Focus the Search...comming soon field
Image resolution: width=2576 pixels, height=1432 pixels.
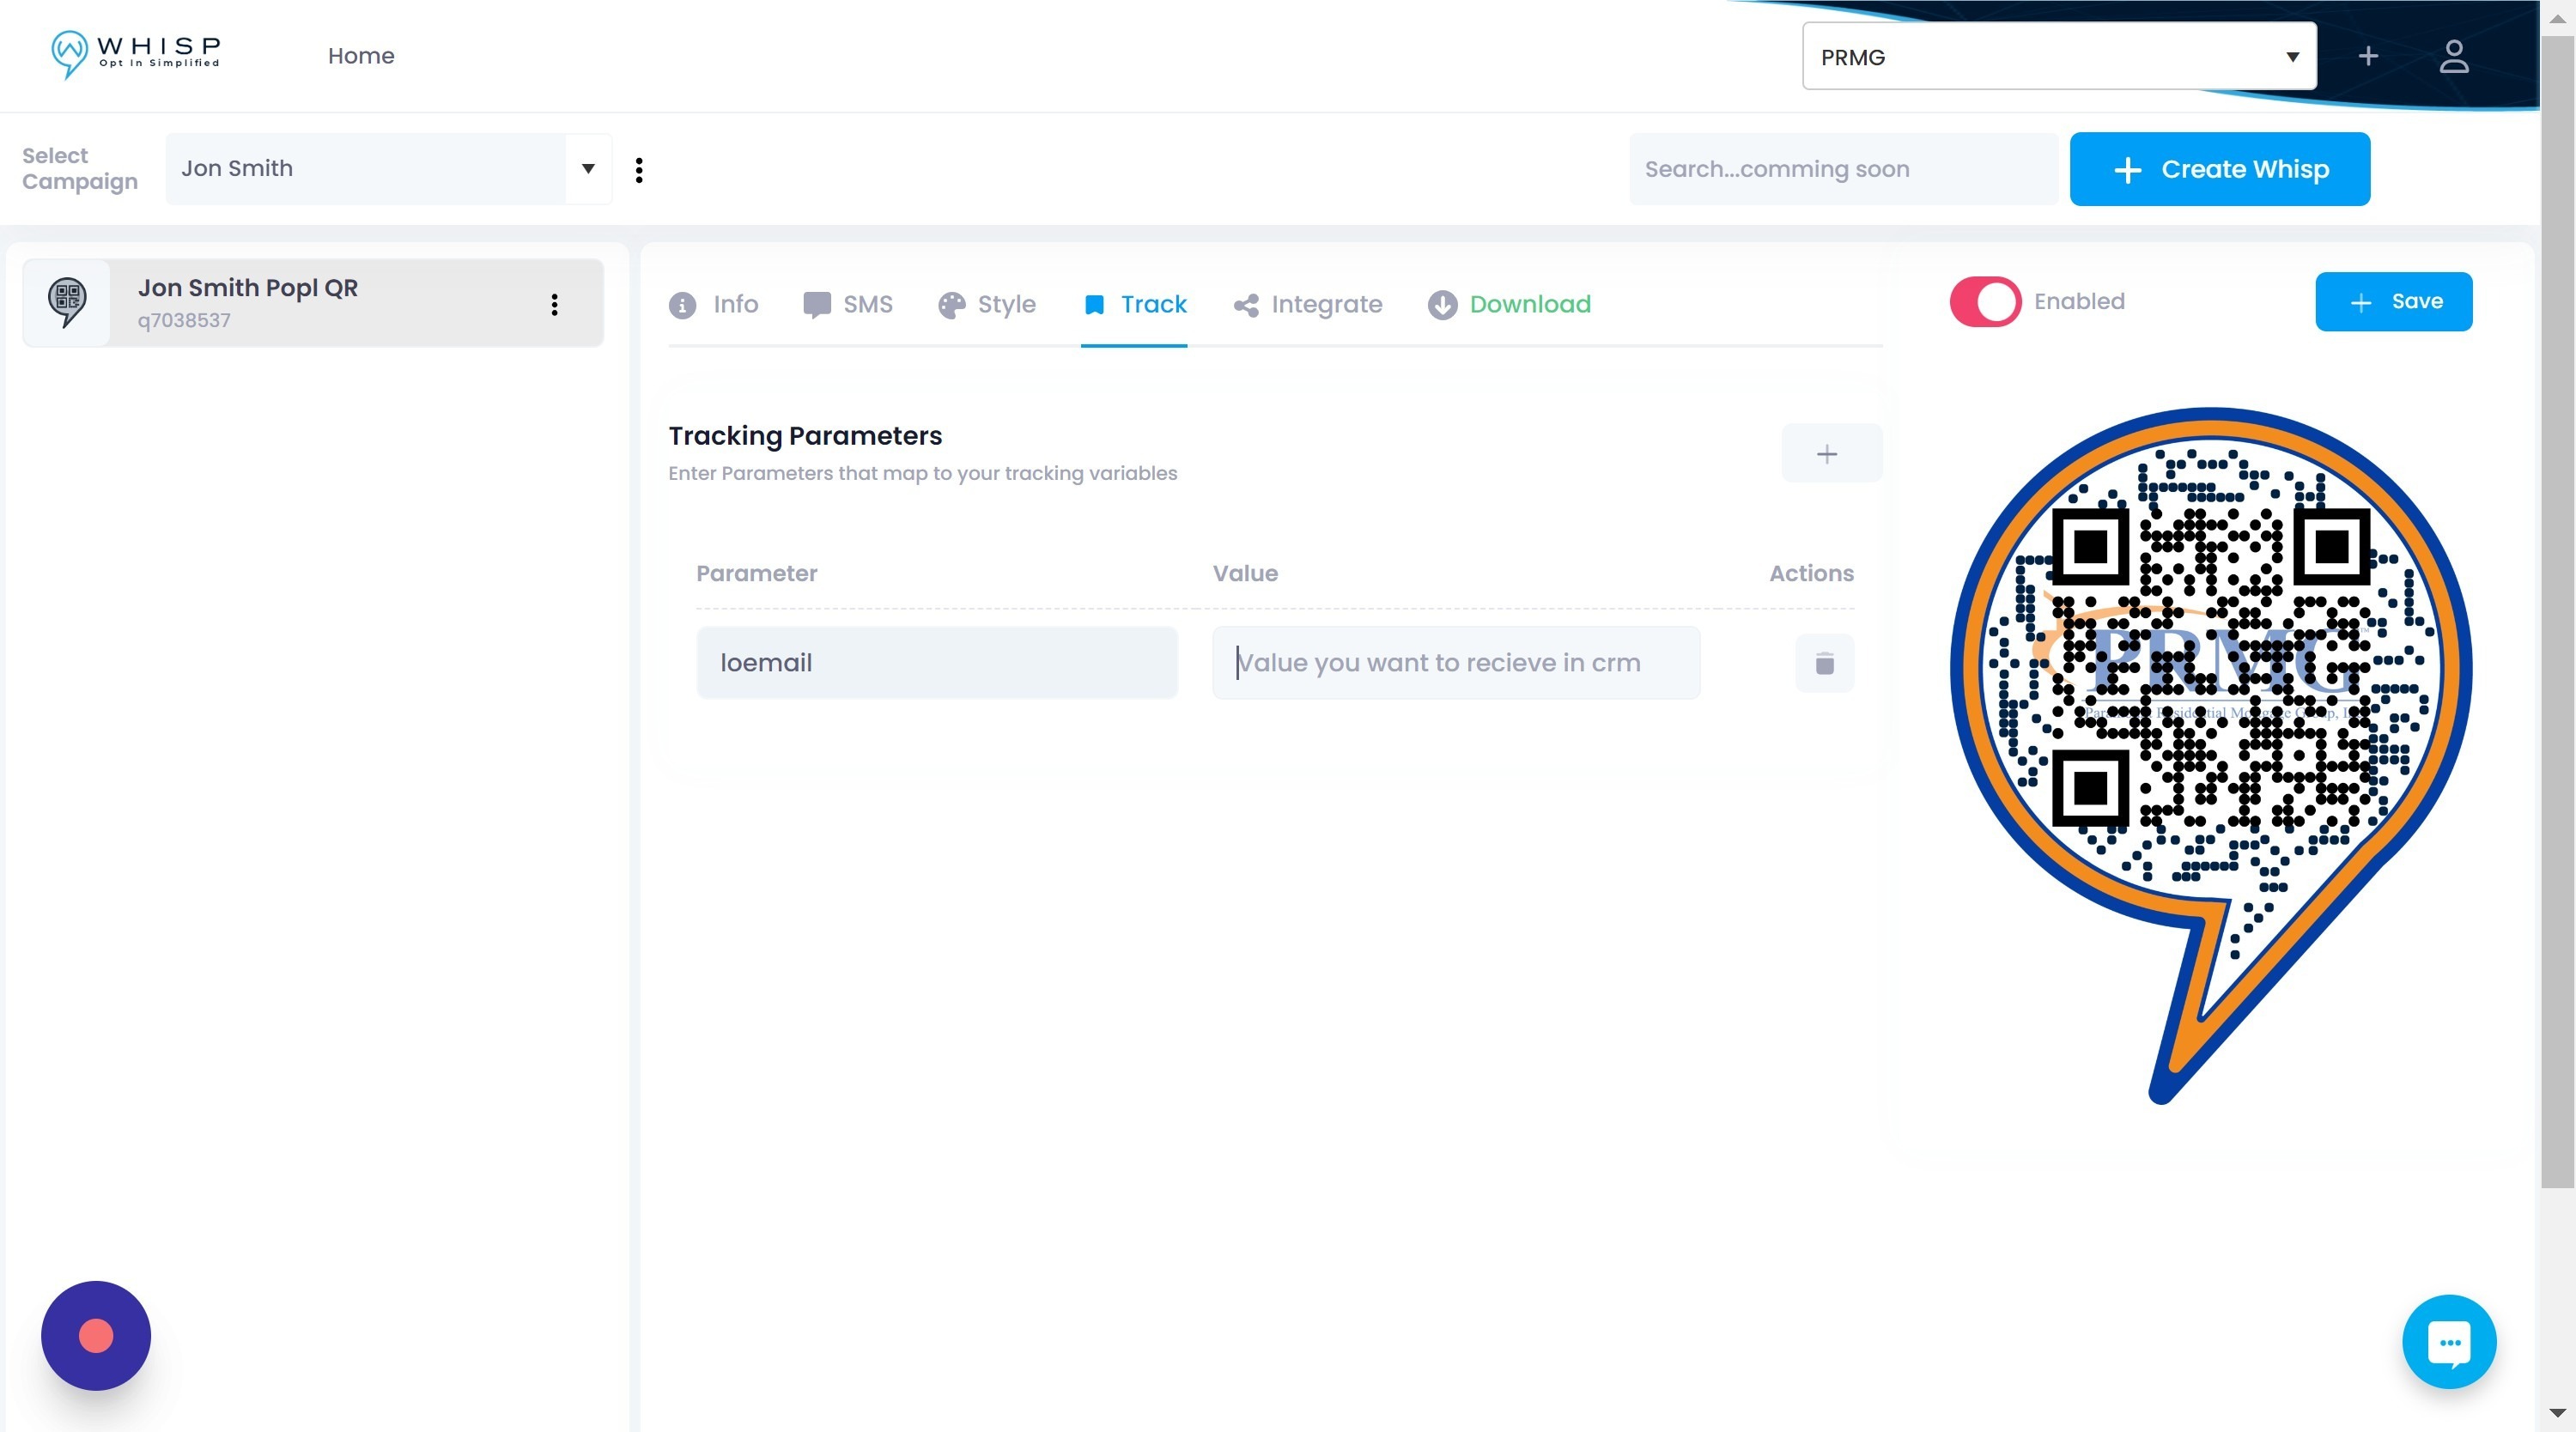coord(1843,169)
